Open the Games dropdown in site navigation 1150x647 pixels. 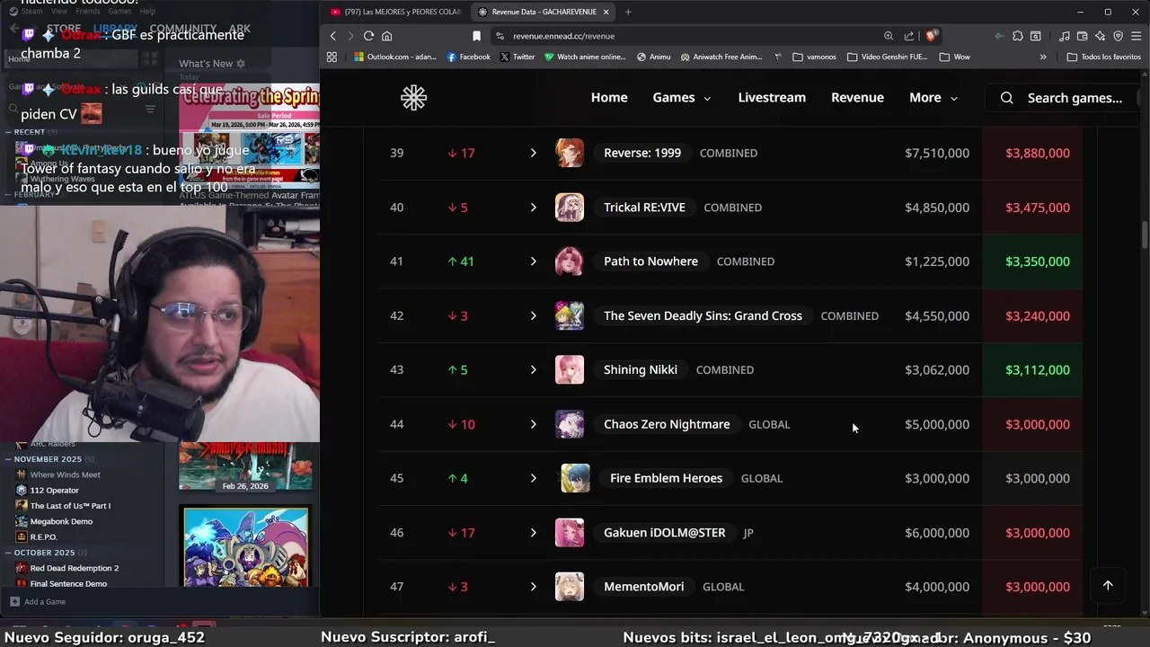(682, 97)
